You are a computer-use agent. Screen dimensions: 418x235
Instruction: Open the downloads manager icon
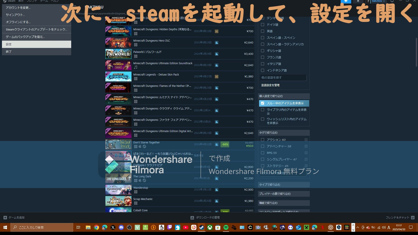(192, 218)
